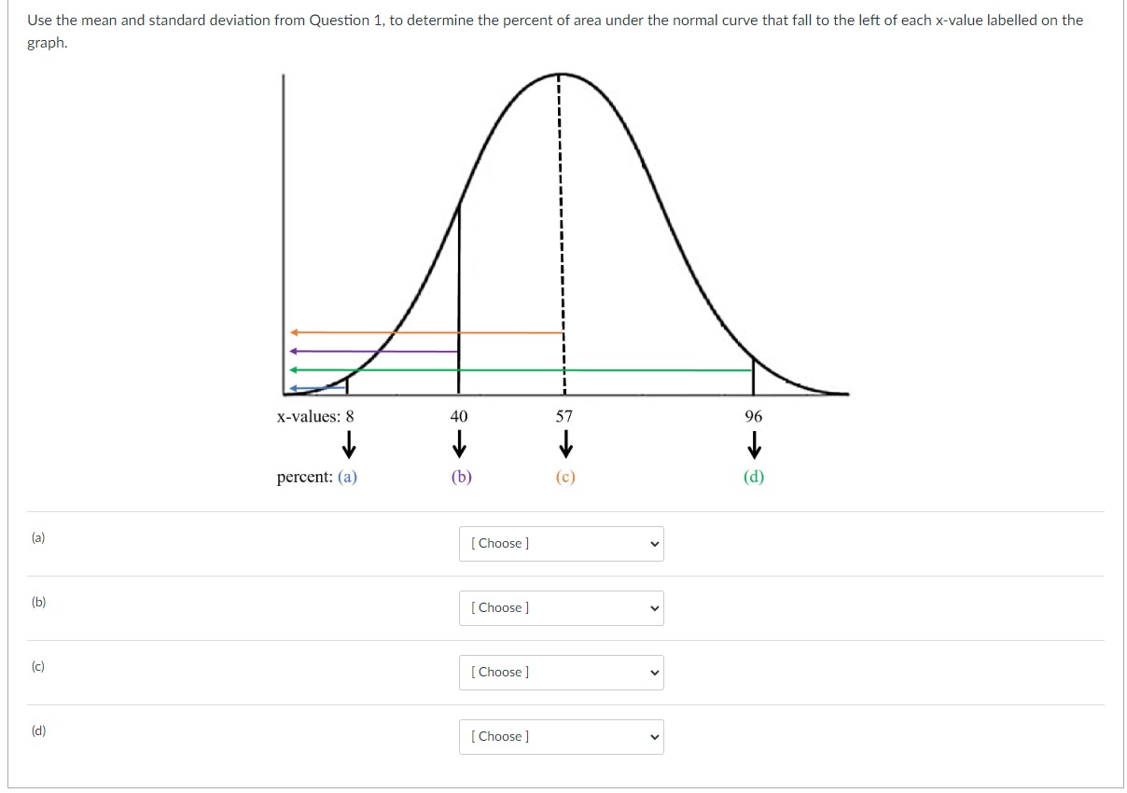Click the green percent label (d)
Screen dimensions: 1127x793
coord(752,477)
